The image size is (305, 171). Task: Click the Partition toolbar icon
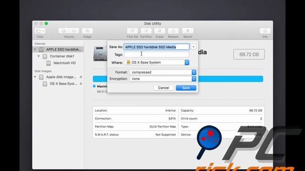coord(146,31)
